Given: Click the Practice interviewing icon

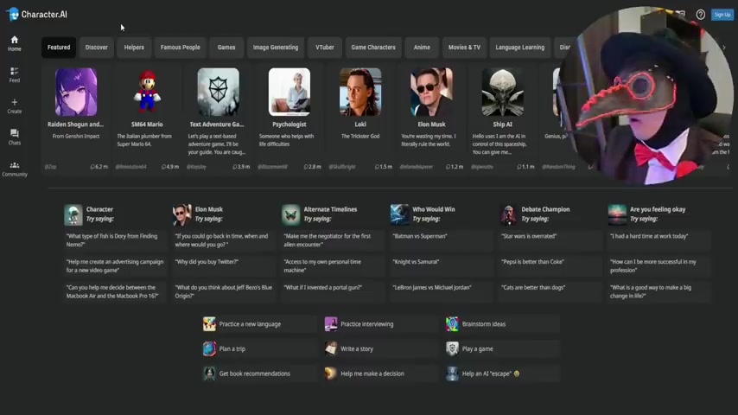Looking at the screenshot, I should pos(331,324).
